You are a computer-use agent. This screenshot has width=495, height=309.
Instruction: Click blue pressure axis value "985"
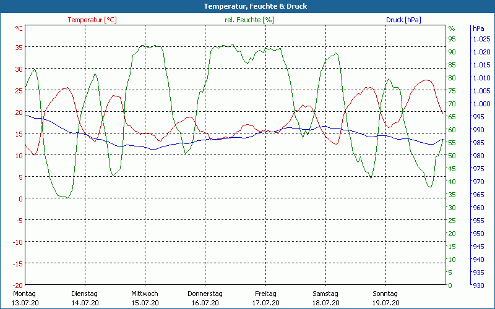pyautogui.click(x=478, y=143)
